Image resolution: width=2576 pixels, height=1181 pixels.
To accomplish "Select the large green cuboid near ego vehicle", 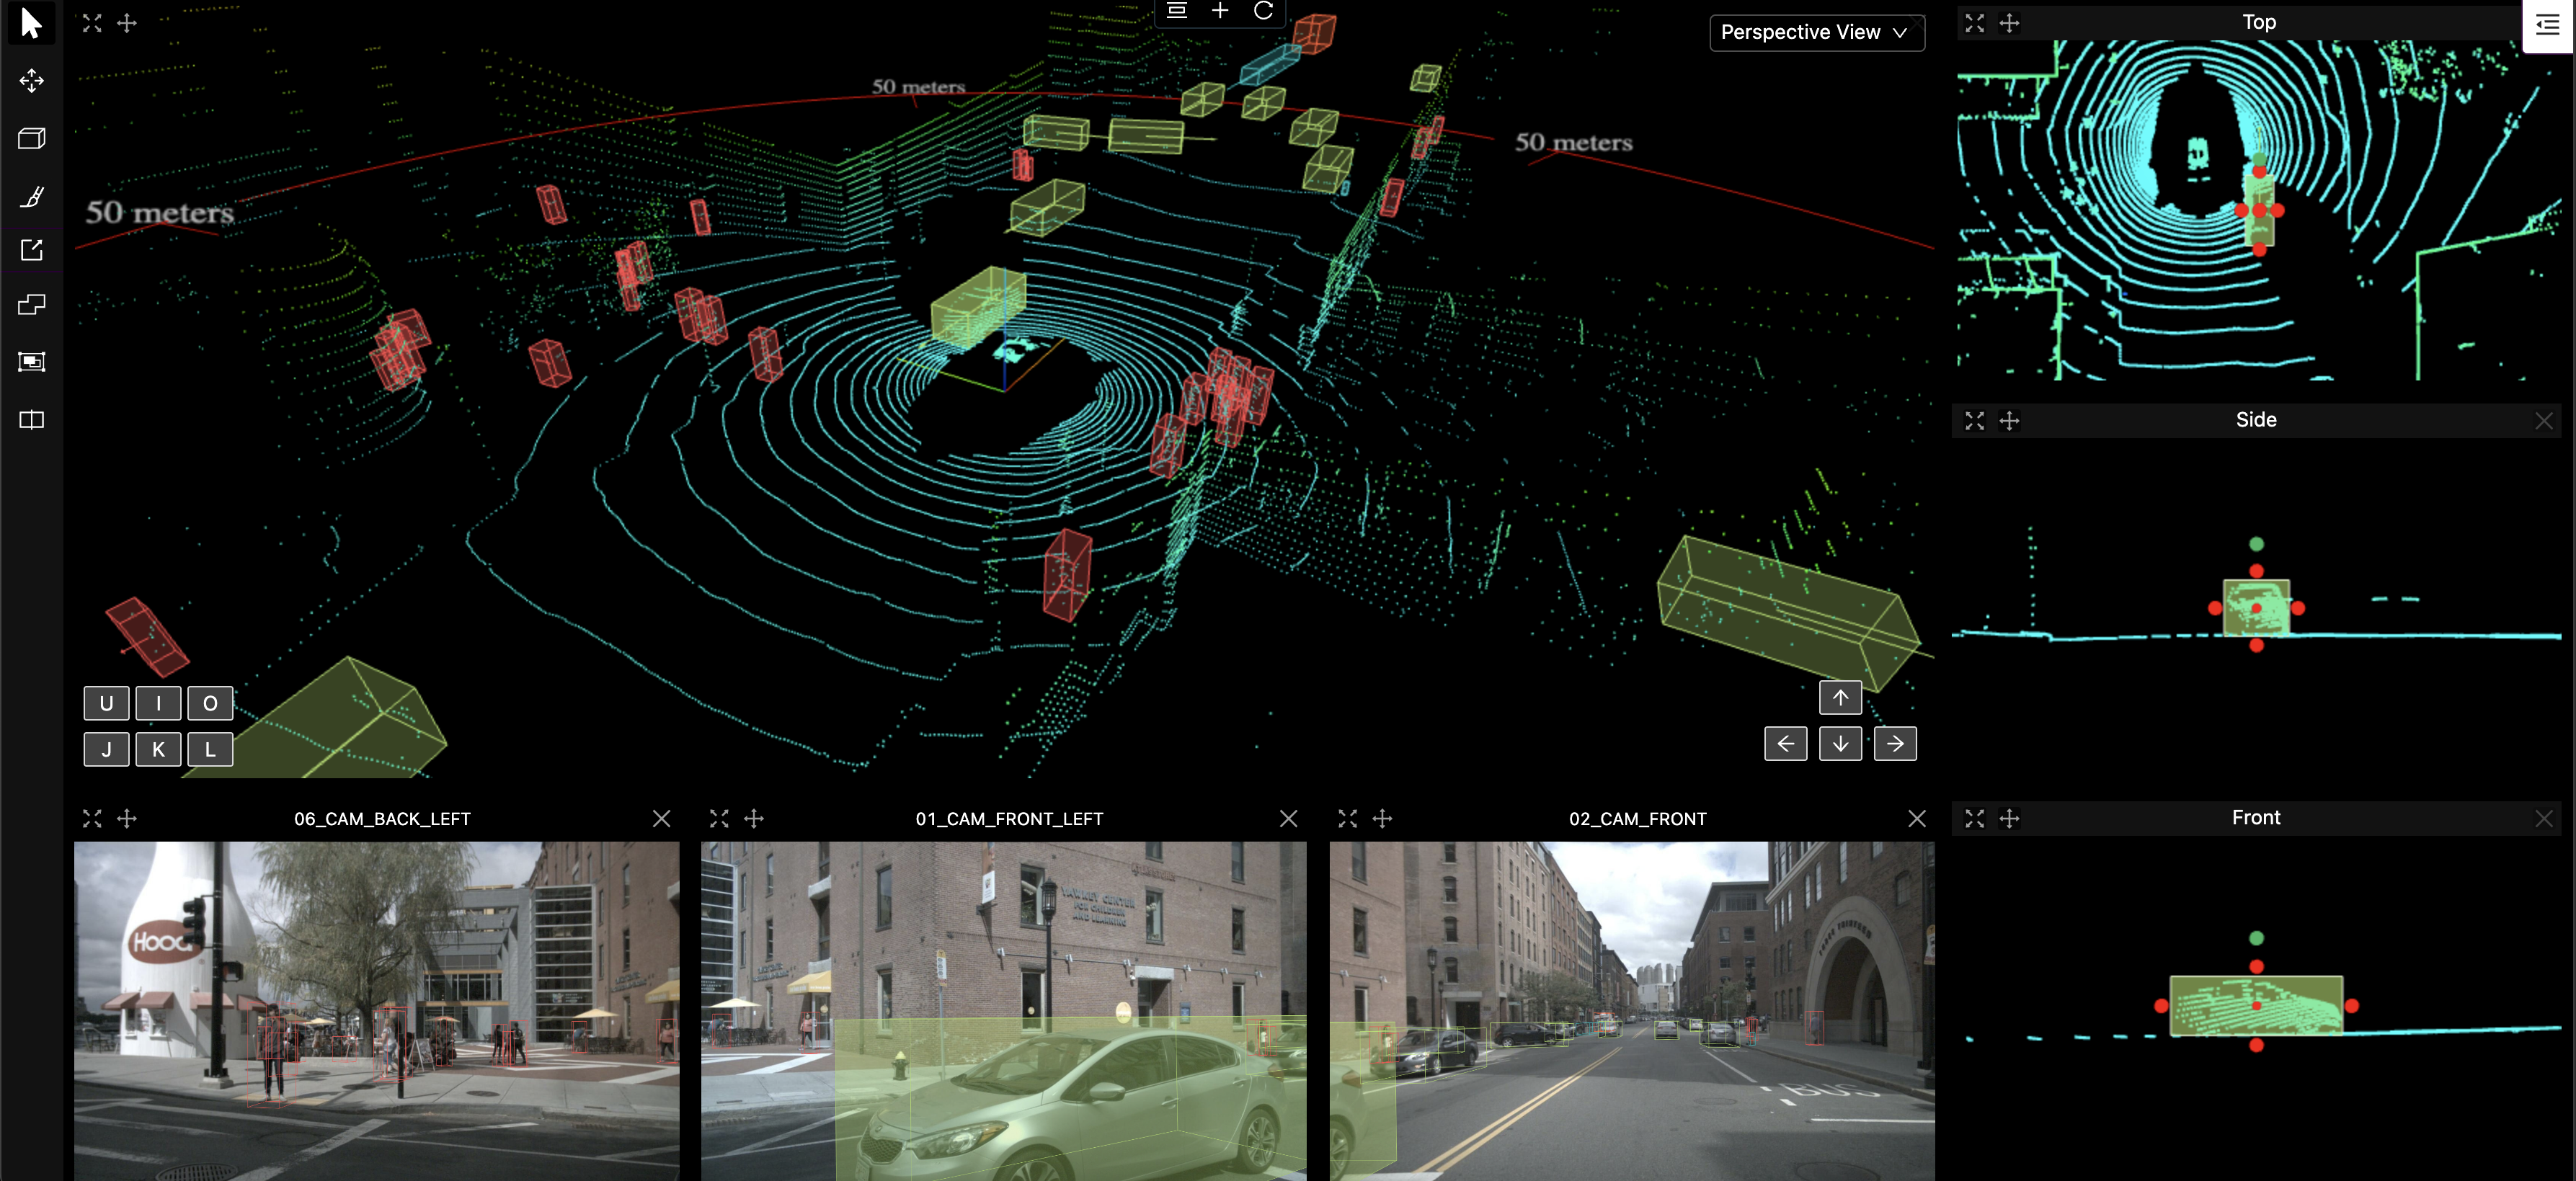I will coord(977,306).
